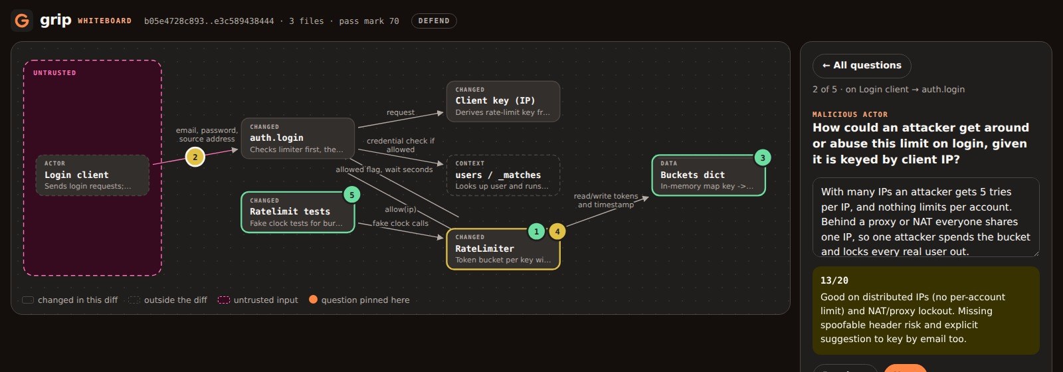
Task: Click the orange 'question pinned here' legend dot
Action: coord(313,300)
